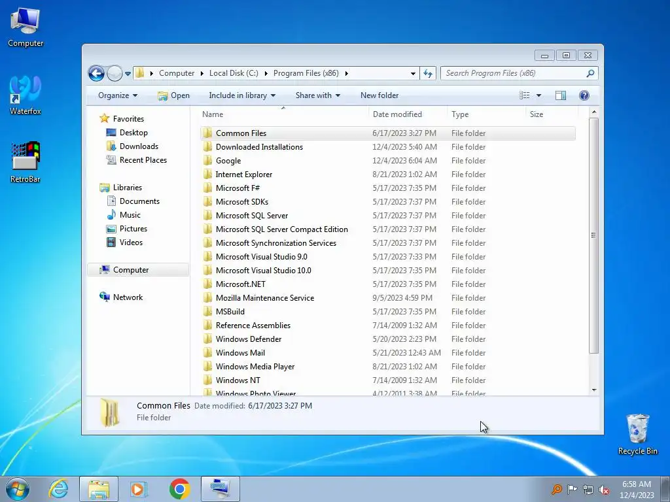Select the Microsoft SDKs folder icon
The width and height of the screenshot is (670, 502).
207,201
